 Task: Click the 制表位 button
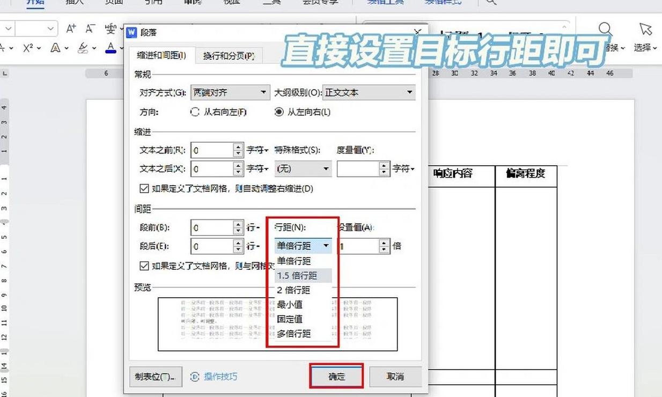click(156, 377)
